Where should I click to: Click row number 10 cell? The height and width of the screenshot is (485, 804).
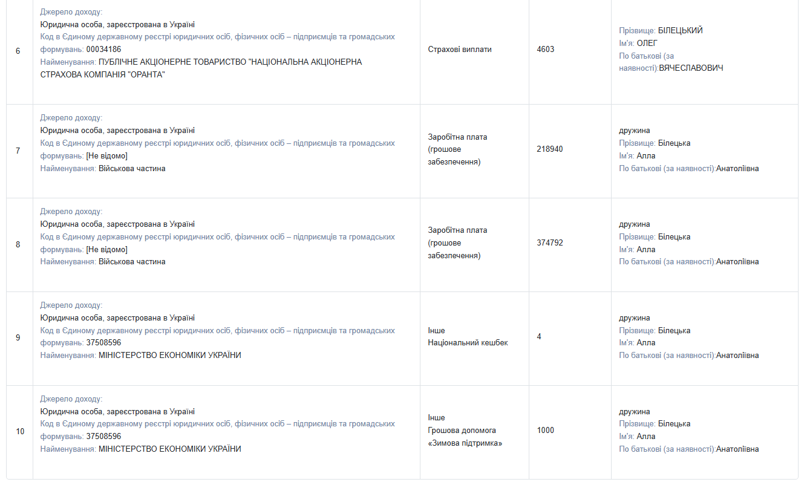point(20,431)
